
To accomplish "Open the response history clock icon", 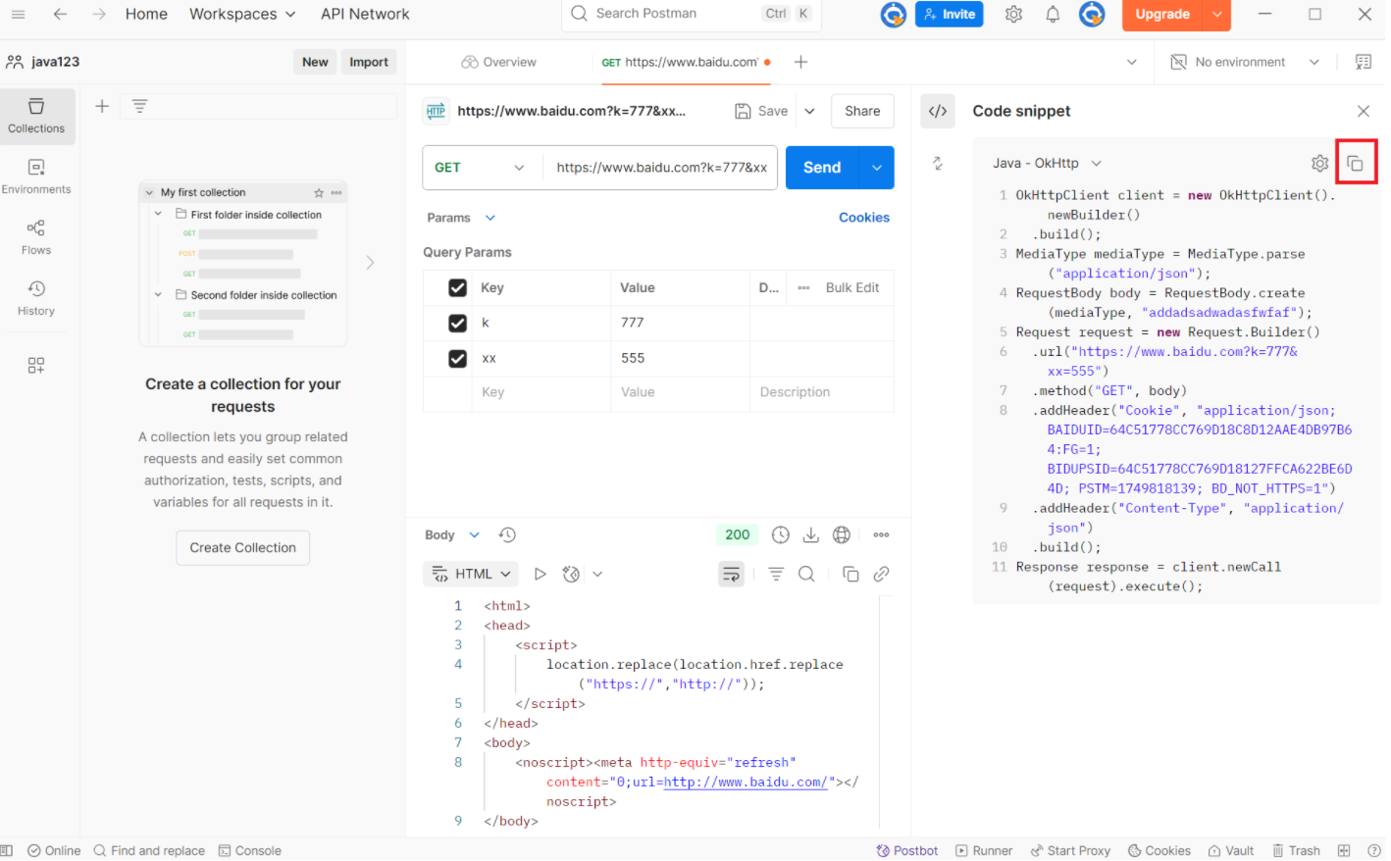I will [781, 534].
